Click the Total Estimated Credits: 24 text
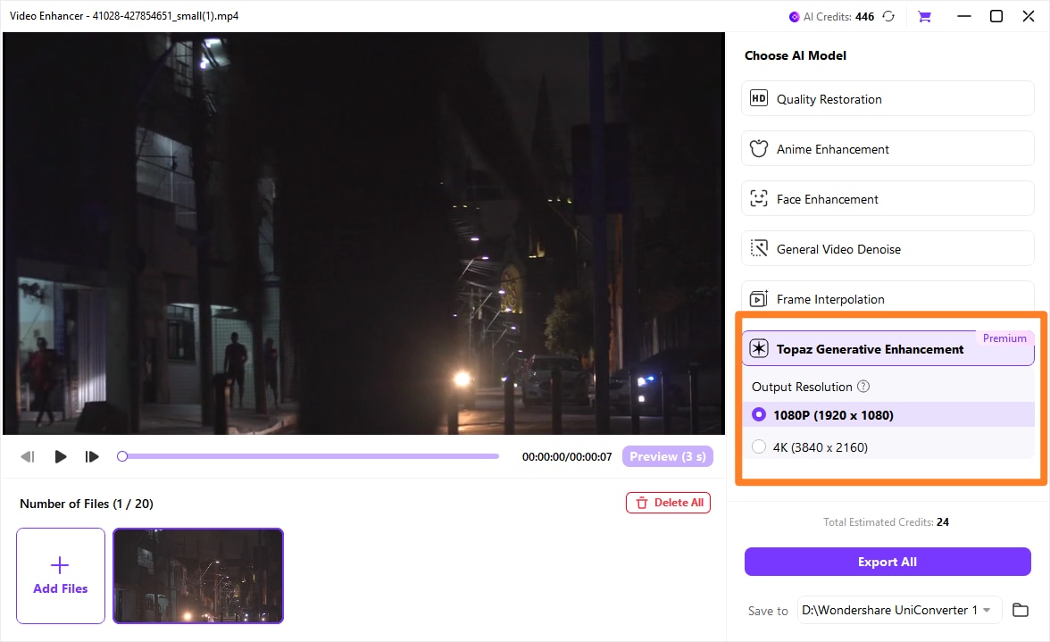Screen dimensions: 1050x642 point(886,522)
